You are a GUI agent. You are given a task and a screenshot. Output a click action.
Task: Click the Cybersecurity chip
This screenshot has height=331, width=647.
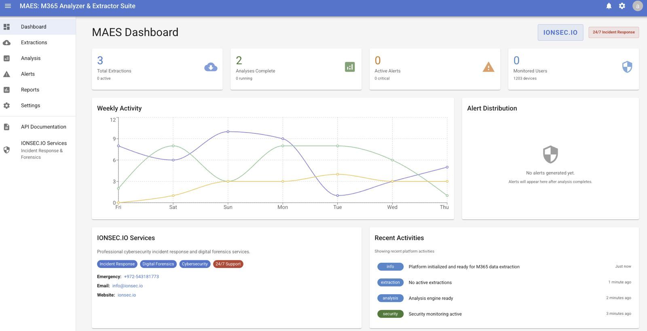pyautogui.click(x=195, y=264)
